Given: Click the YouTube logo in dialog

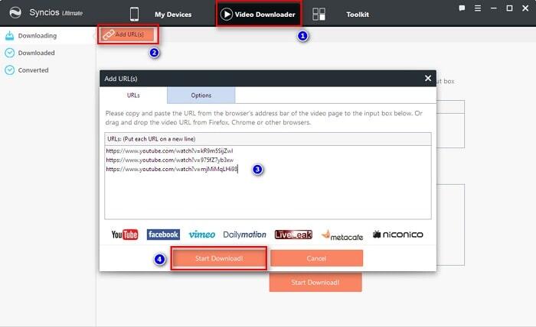Looking at the screenshot, I should [124, 235].
